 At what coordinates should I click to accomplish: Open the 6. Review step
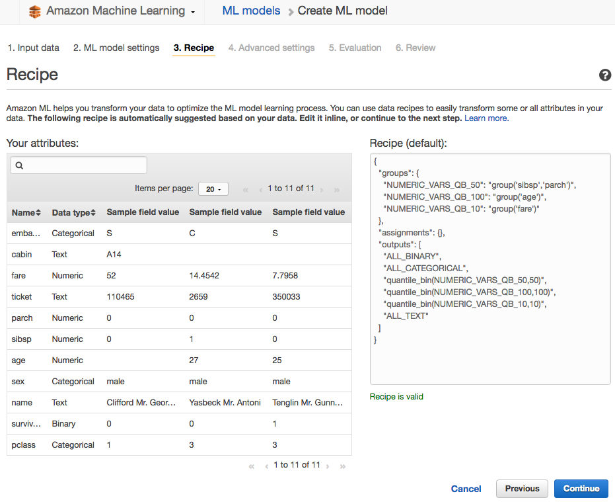tap(416, 48)
